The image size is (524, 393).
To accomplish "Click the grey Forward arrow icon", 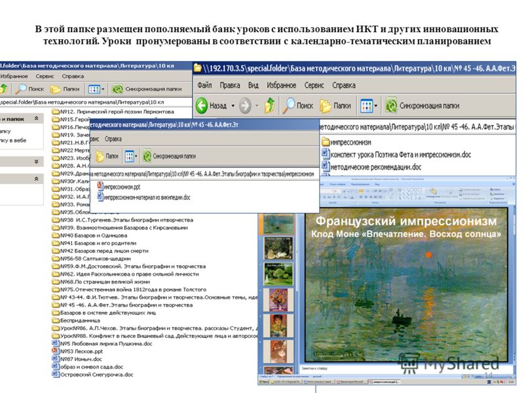I will (245, 105).
